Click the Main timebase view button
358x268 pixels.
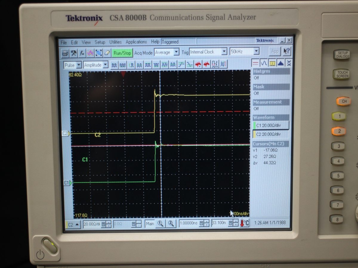click(150, 224)
